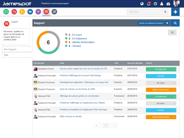Open the red contacts icon in toolbar
Viewport: 184px width, 138px height.
pyautogui.click(x=14, y=12)
